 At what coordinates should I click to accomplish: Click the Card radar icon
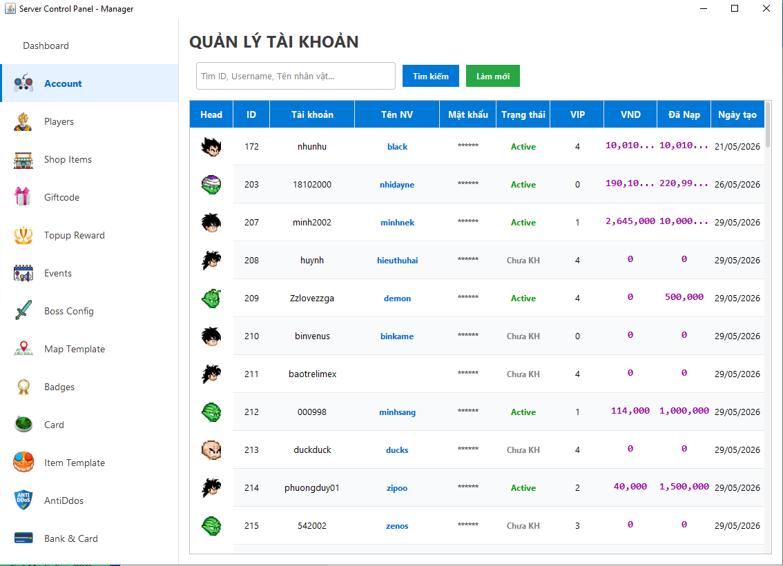click(x=23, y=425)
